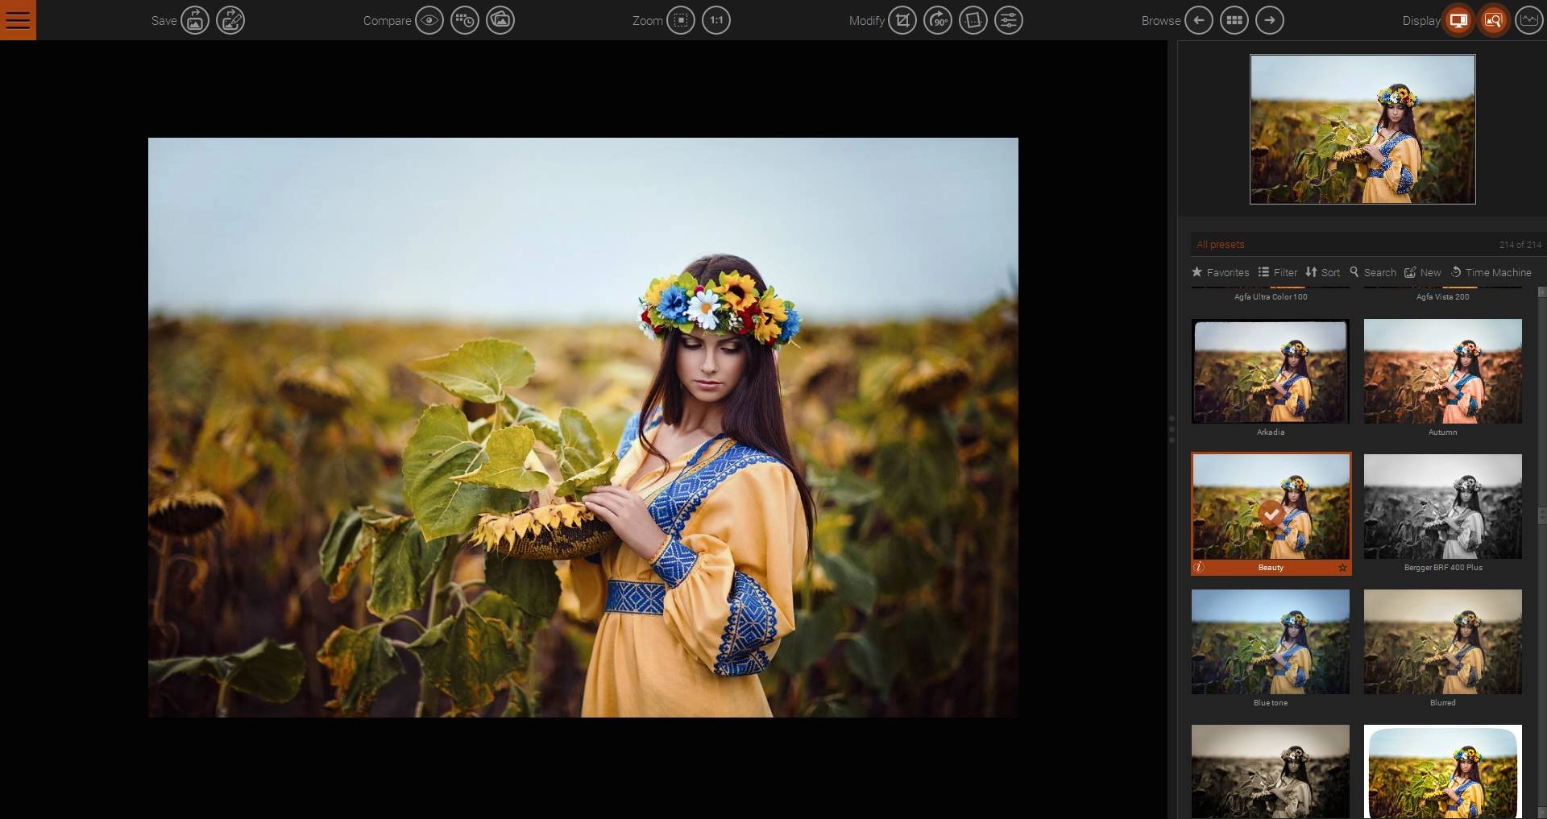The height and width of the screenshot is (819, 1547).
Task: Click the presets panel vertical scrollbar handle
Action: coord(1542,515)
